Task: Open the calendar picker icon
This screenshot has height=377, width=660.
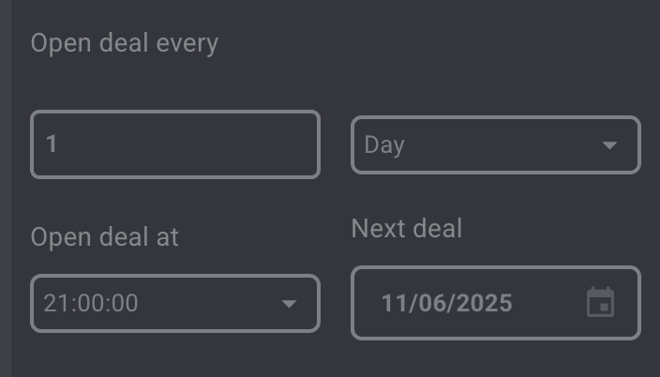Action: coord(600,303)
